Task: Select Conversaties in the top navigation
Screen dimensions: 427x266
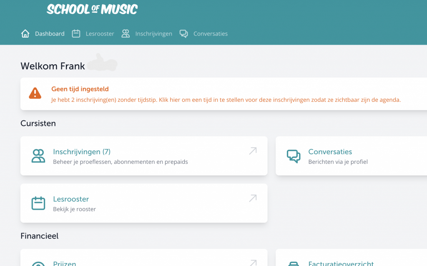Action: point(210,34)
